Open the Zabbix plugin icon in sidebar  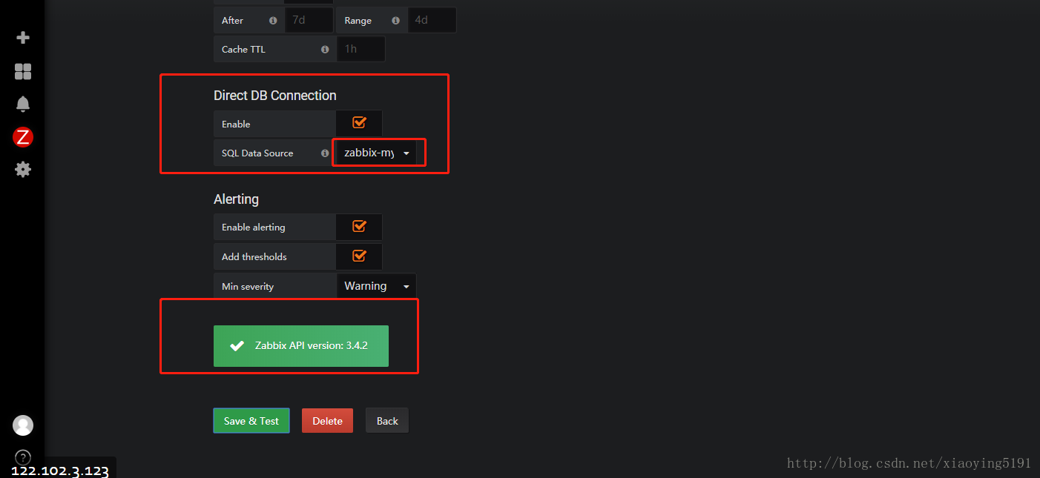pos(23,137)
